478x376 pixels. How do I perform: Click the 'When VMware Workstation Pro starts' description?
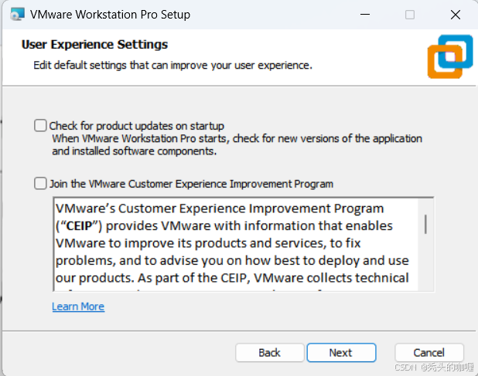pos(237,145)
